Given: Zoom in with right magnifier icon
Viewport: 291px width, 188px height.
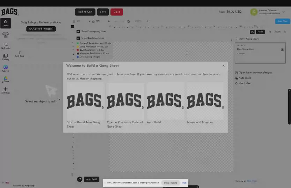Looking at the screenshot, I should [285, 32].
